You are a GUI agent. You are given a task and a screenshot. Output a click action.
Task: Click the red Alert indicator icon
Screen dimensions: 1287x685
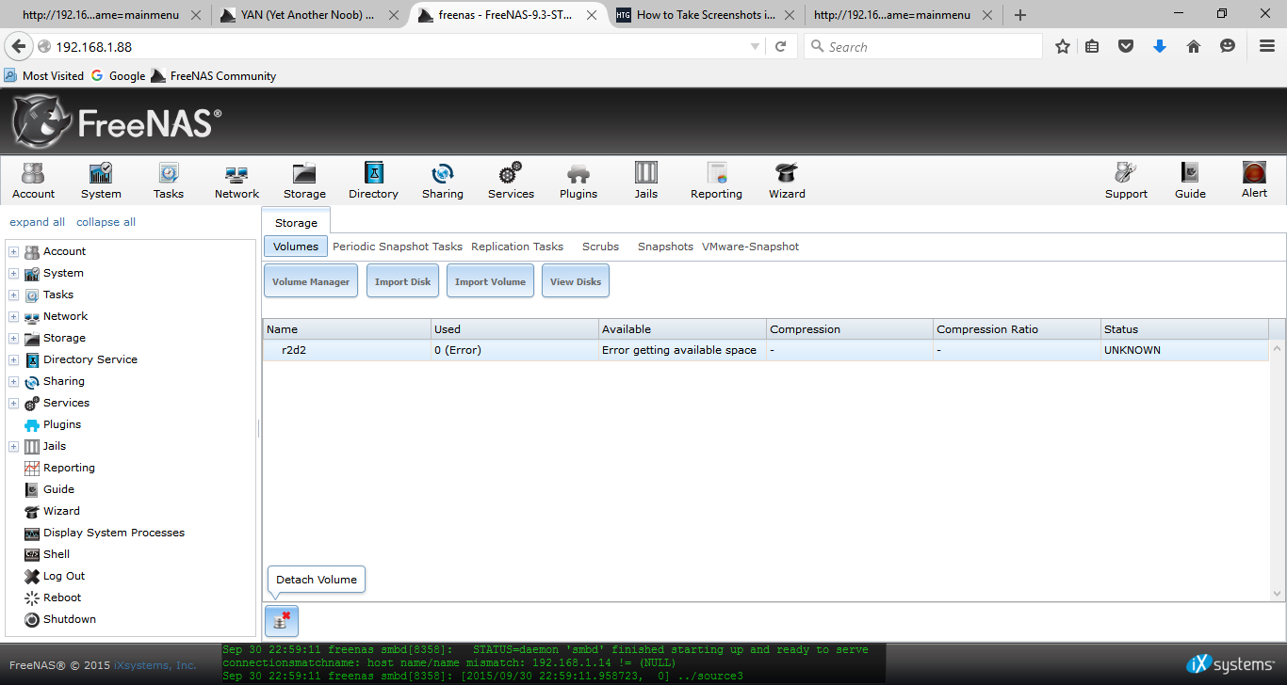[x=1254, y=173]
